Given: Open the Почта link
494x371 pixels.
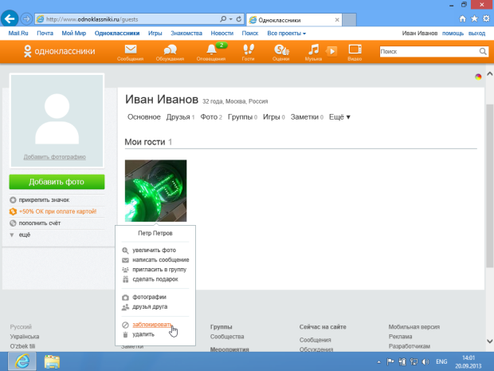Looking at the screenshot, I should pyautogui.click(x=45, y=34).
